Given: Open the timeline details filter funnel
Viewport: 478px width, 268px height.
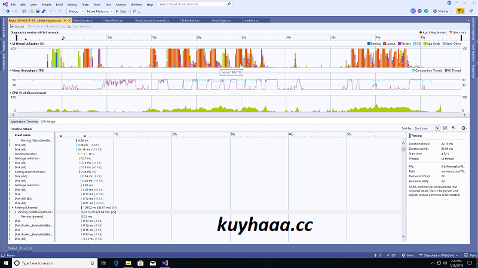Looking at the screenshot, I should click(454, 128).
